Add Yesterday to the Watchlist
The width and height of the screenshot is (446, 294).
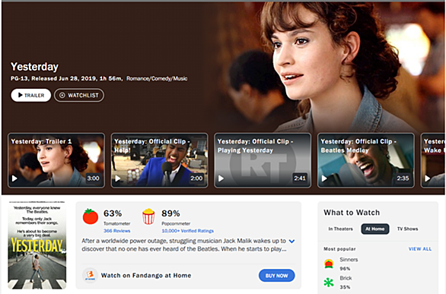79,96
